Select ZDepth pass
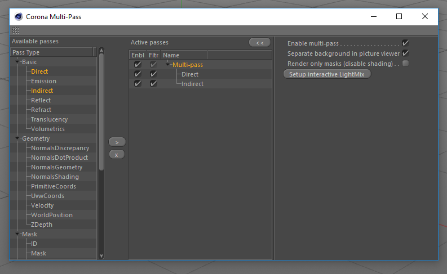447x274 pixels. (42, 224)
